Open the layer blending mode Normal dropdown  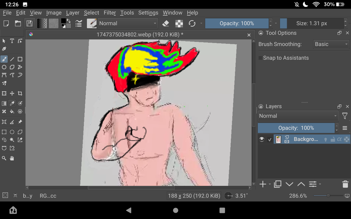point(298,116)
